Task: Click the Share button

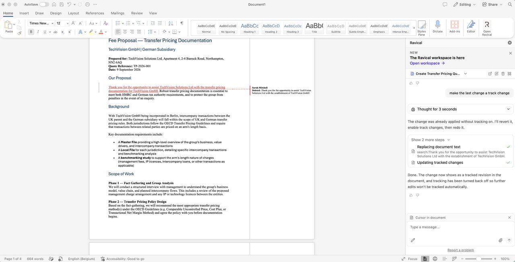Action: 492,4
